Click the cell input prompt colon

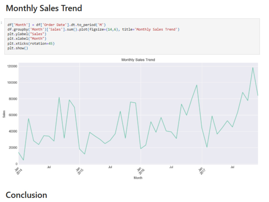coord(1,23)
